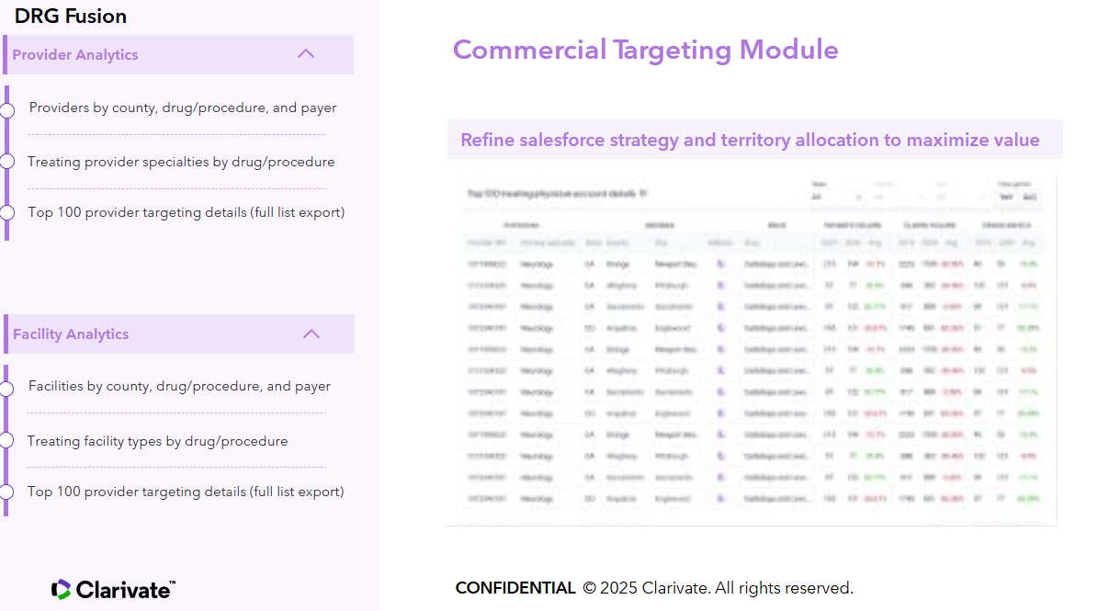Open Treating provider specialties by drug/procedure

pos(181,162)
